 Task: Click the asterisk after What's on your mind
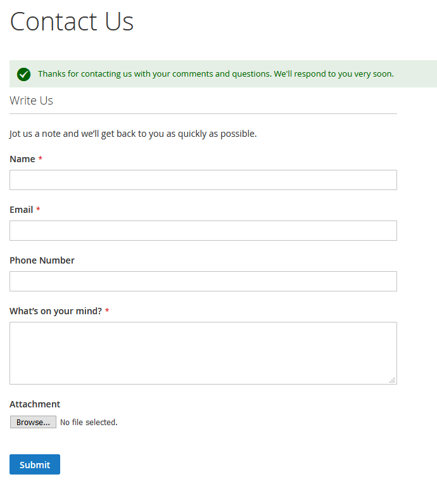[x=107, y=310]
